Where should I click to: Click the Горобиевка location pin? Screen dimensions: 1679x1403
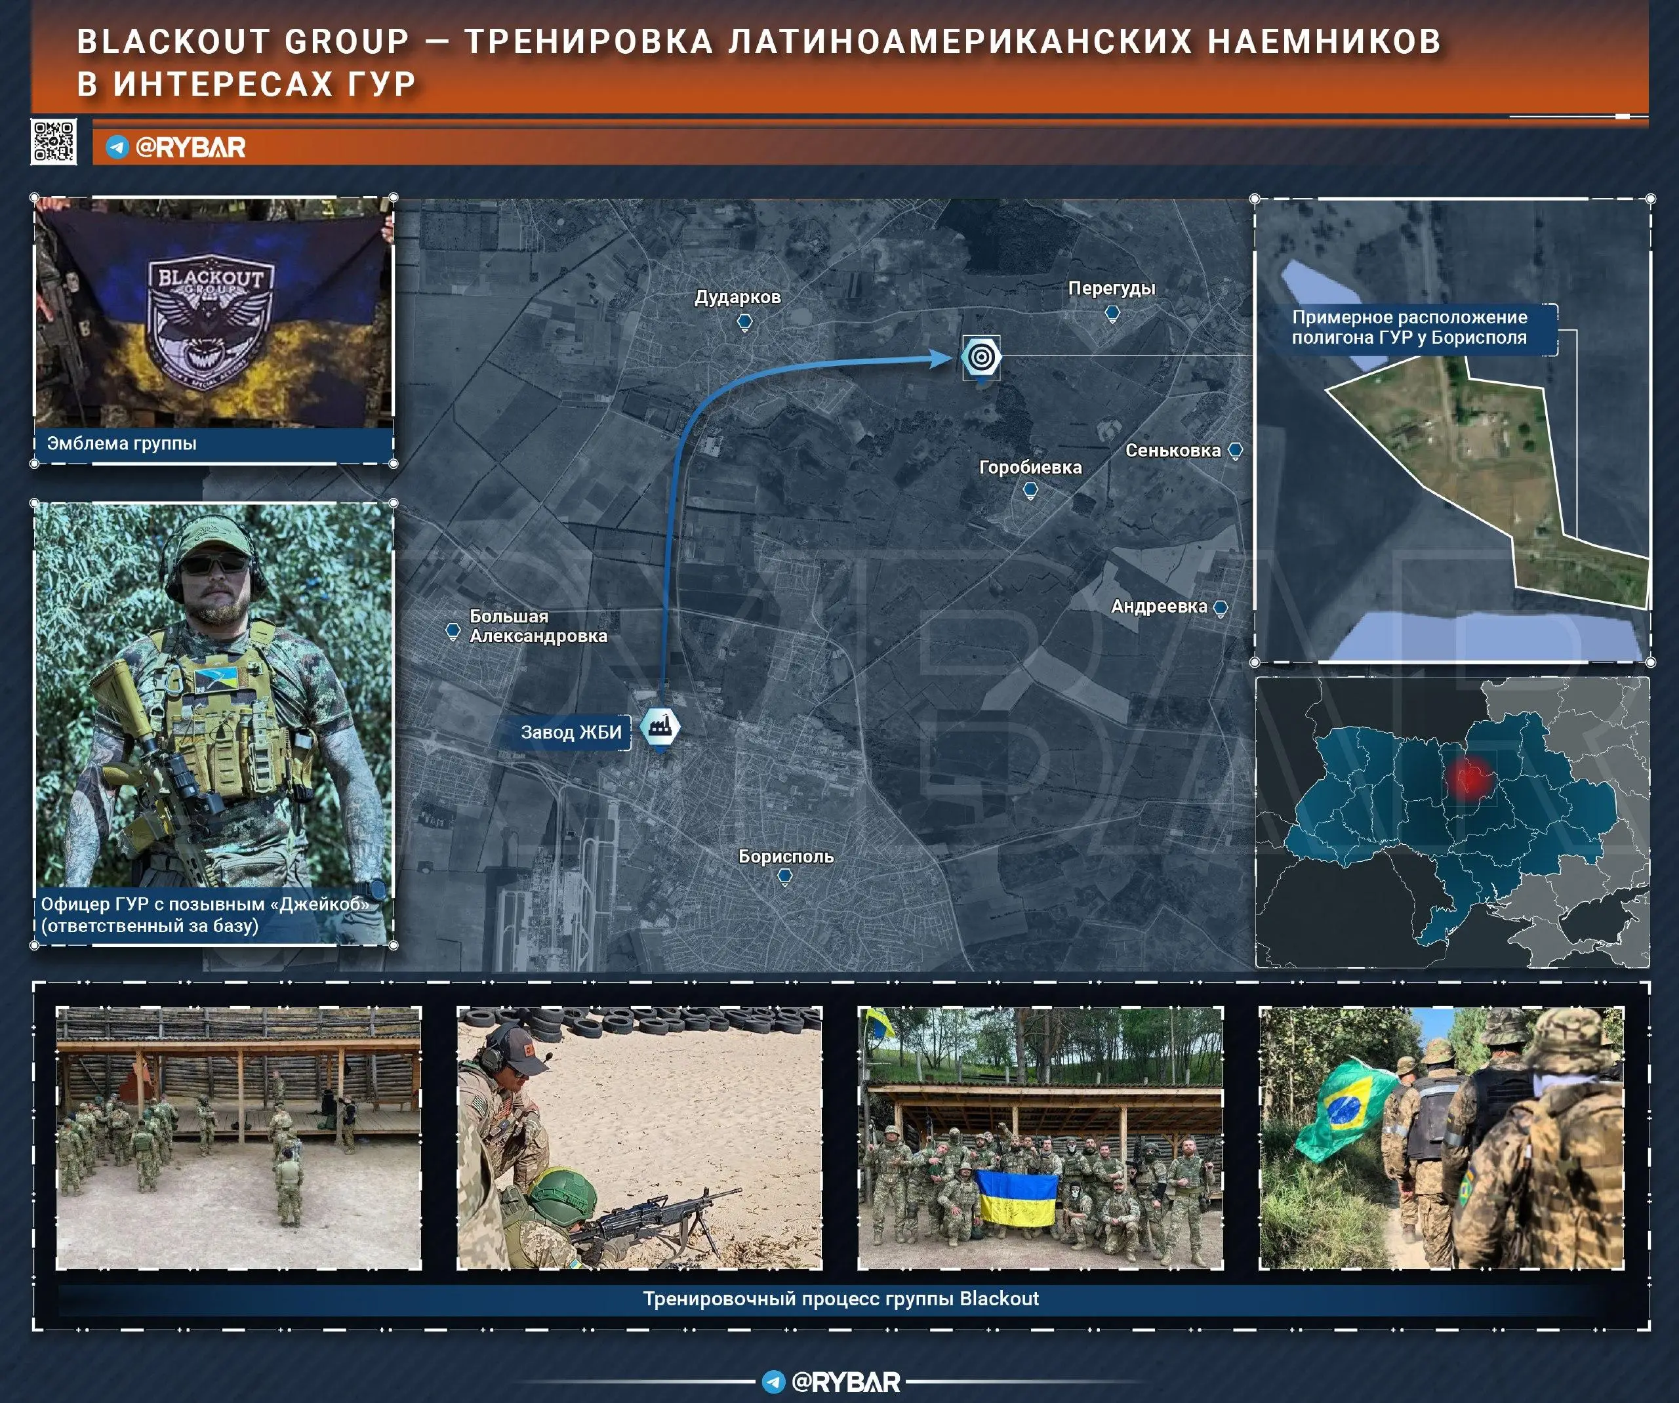pos(1030,489)
